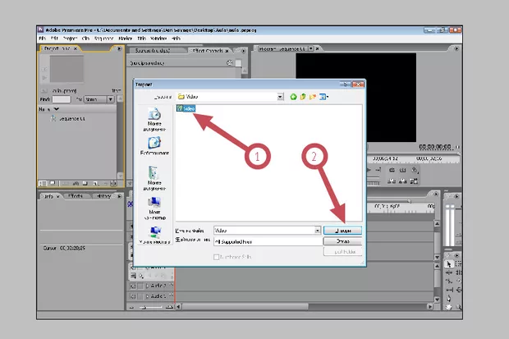This screenshot has height=339, width=509.
Task: Open My Recent Documents in places sidebar
Action: click(154, 117)
